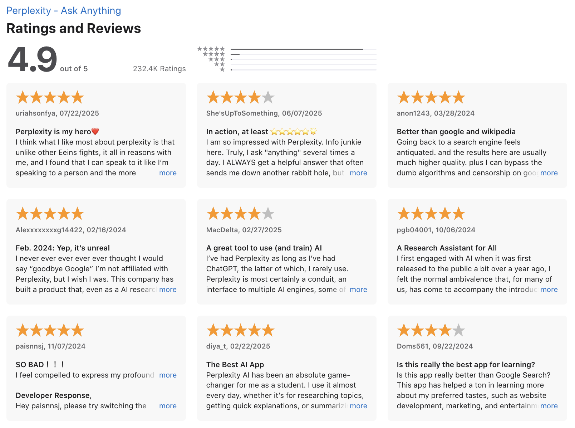
Task: Open the Perplexity - Ask Anything link
Action: coord(64,10)
